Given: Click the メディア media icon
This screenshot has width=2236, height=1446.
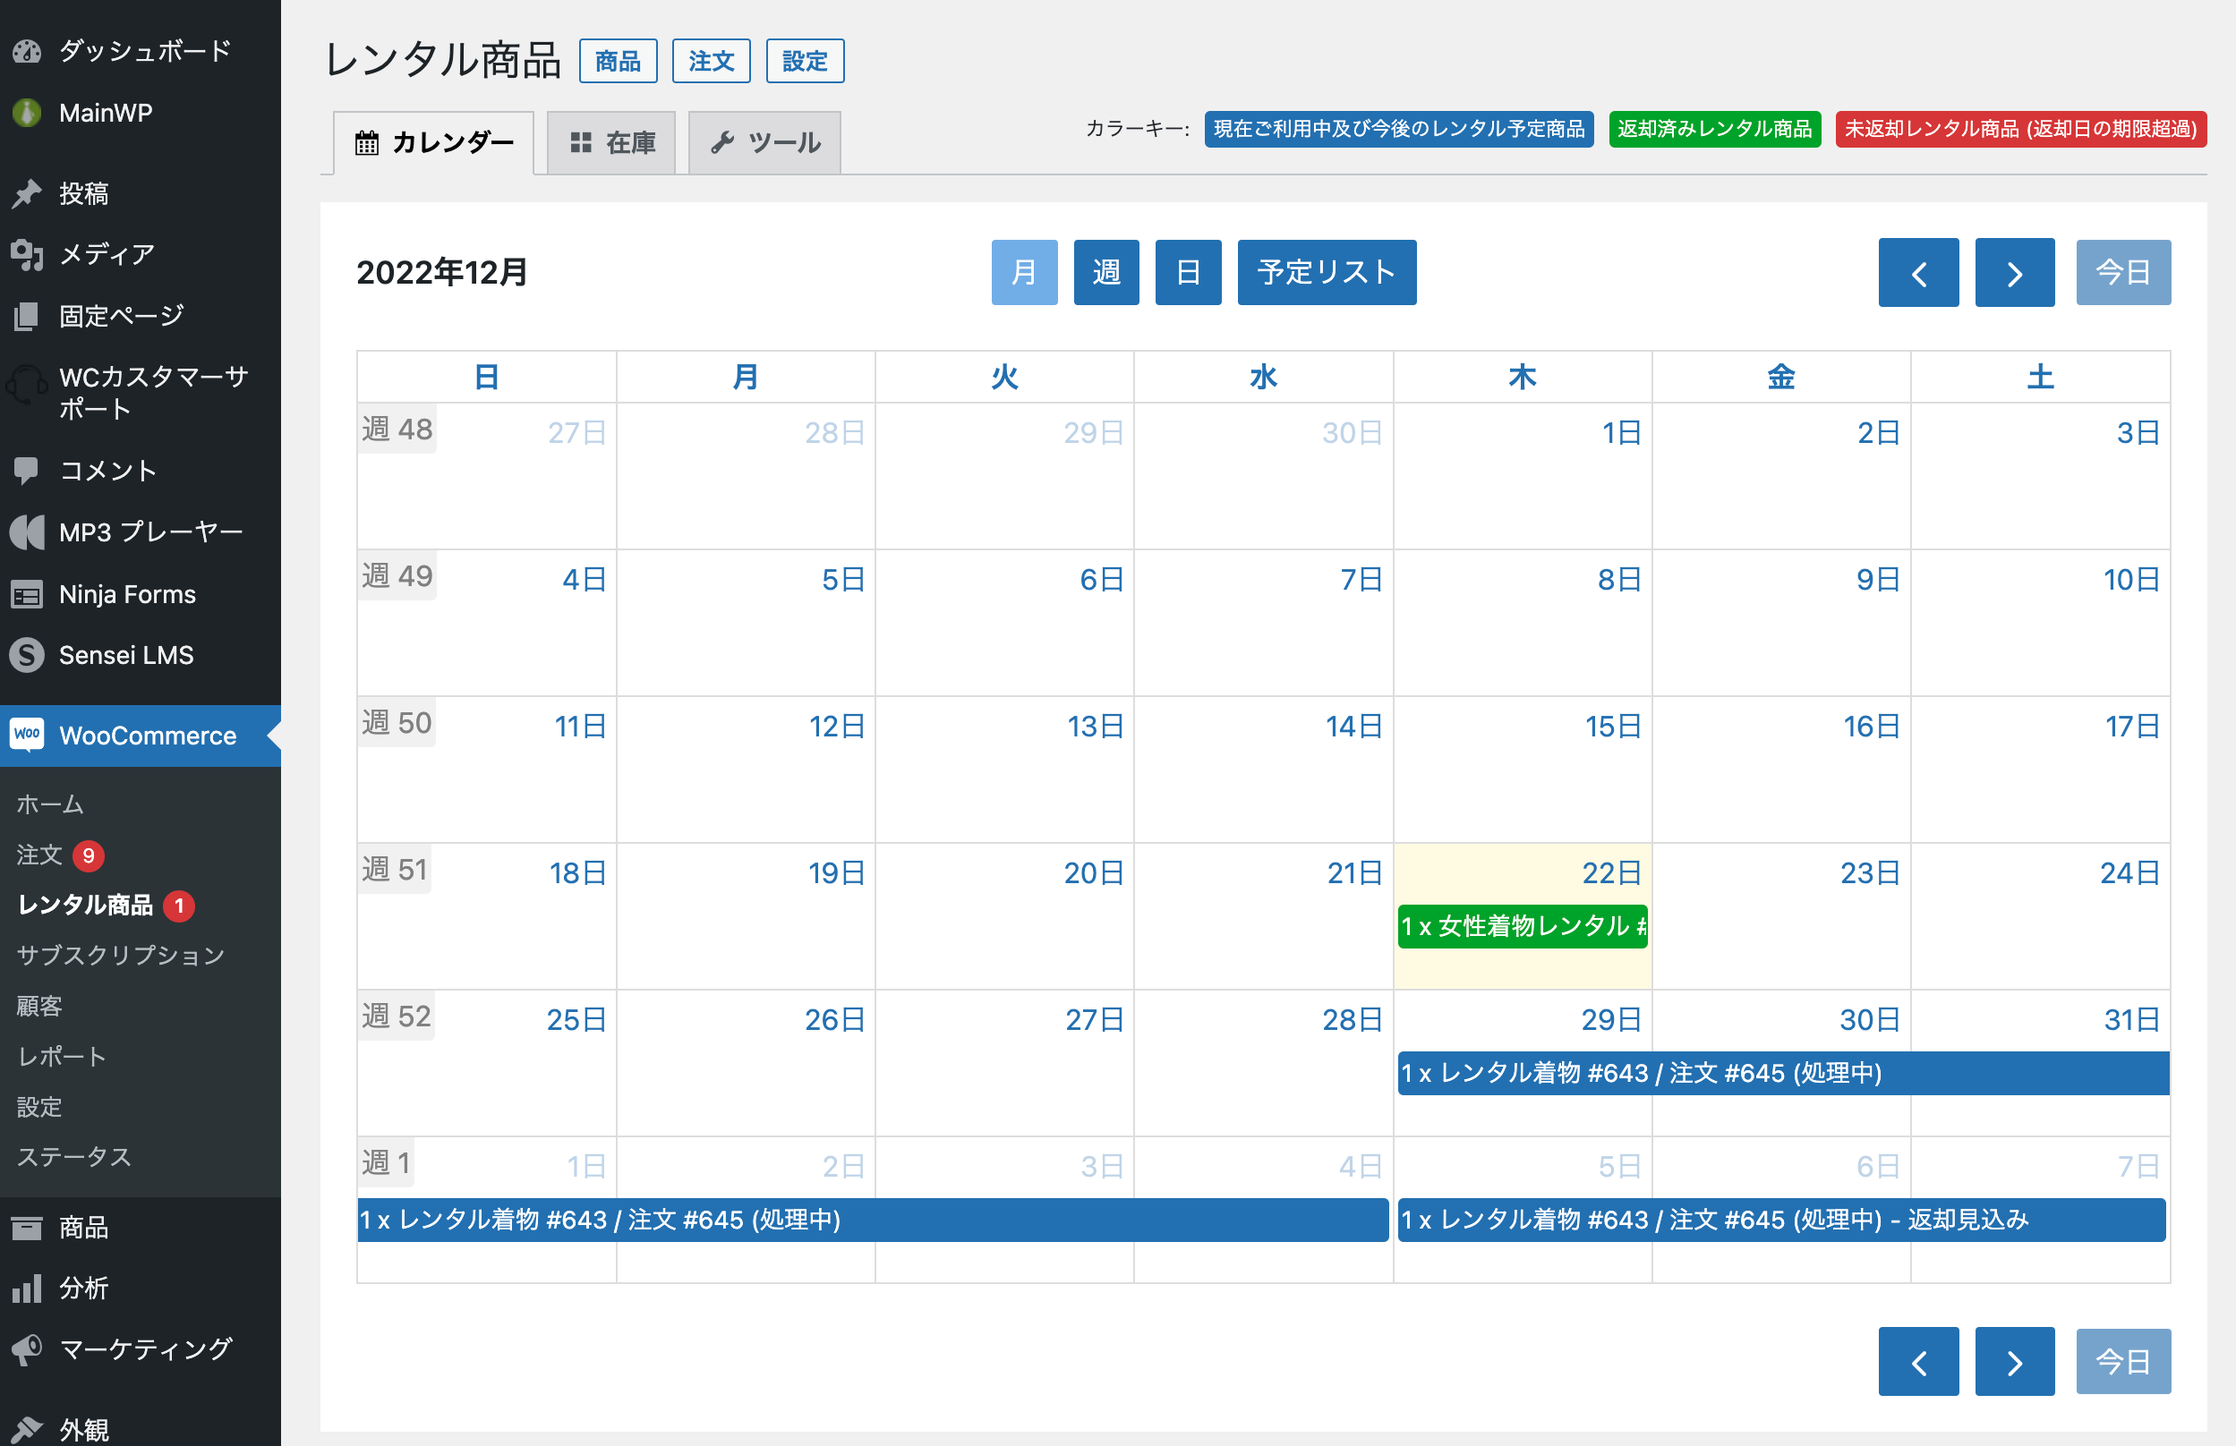Looking at the screenshot, I should pyautogui.click(x=27, y=254).
